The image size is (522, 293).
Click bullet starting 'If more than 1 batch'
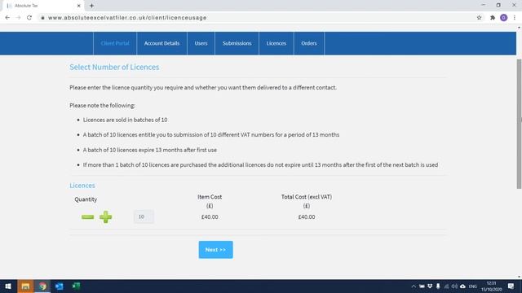pyautogui.click(x=260, y=164)
